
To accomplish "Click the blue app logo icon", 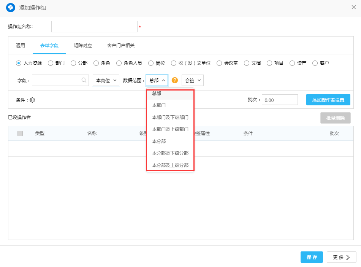I will (x=11, y=8).
